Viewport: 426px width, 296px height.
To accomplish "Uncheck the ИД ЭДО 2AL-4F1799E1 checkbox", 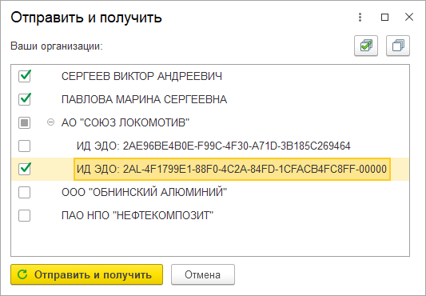I will (x=25, y=169).
